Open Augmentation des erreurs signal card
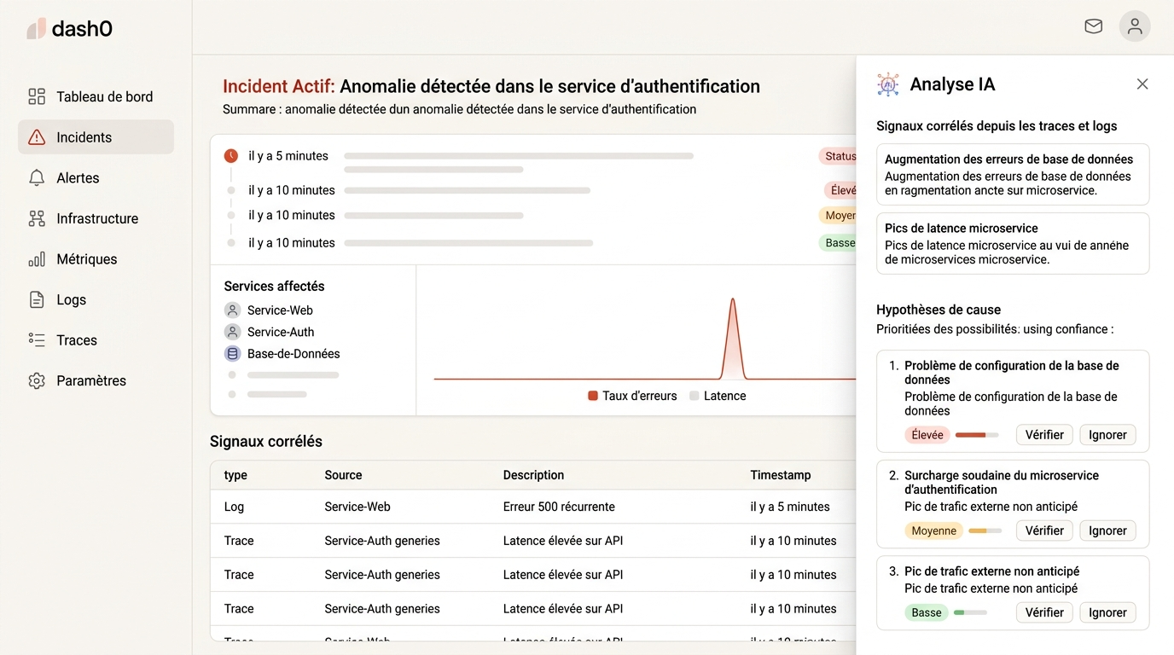This screenshot has width=1174, height=655. coord(1013,174)
